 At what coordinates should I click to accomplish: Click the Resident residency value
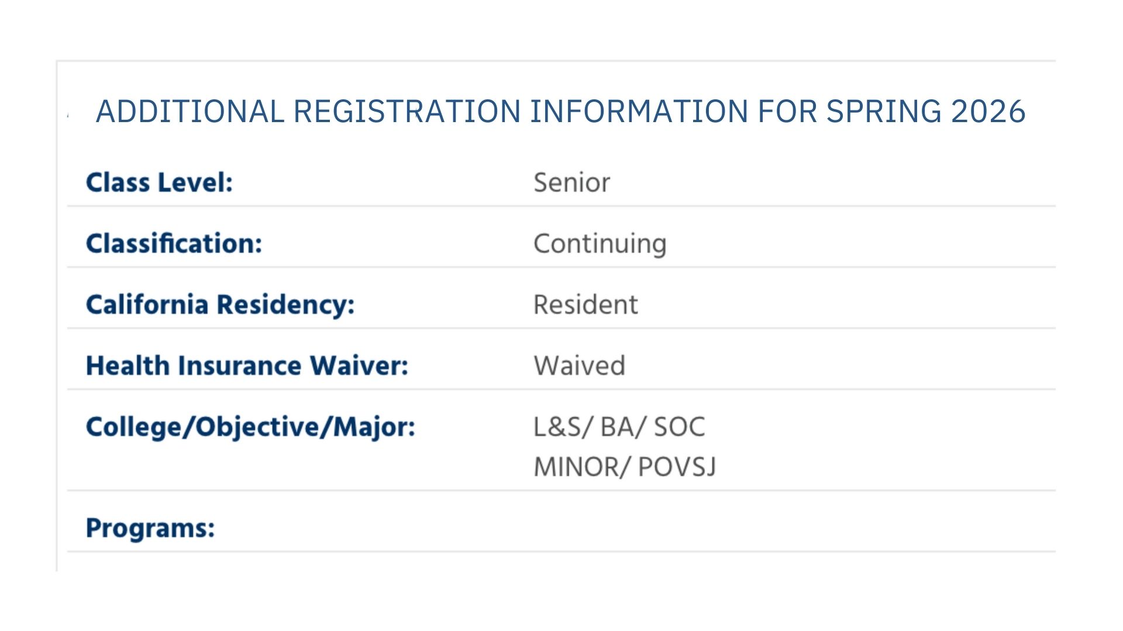[x=585, y=305]
